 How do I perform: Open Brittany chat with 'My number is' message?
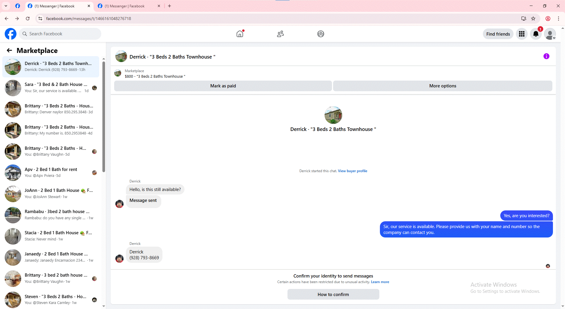click(x=51, y=130)
